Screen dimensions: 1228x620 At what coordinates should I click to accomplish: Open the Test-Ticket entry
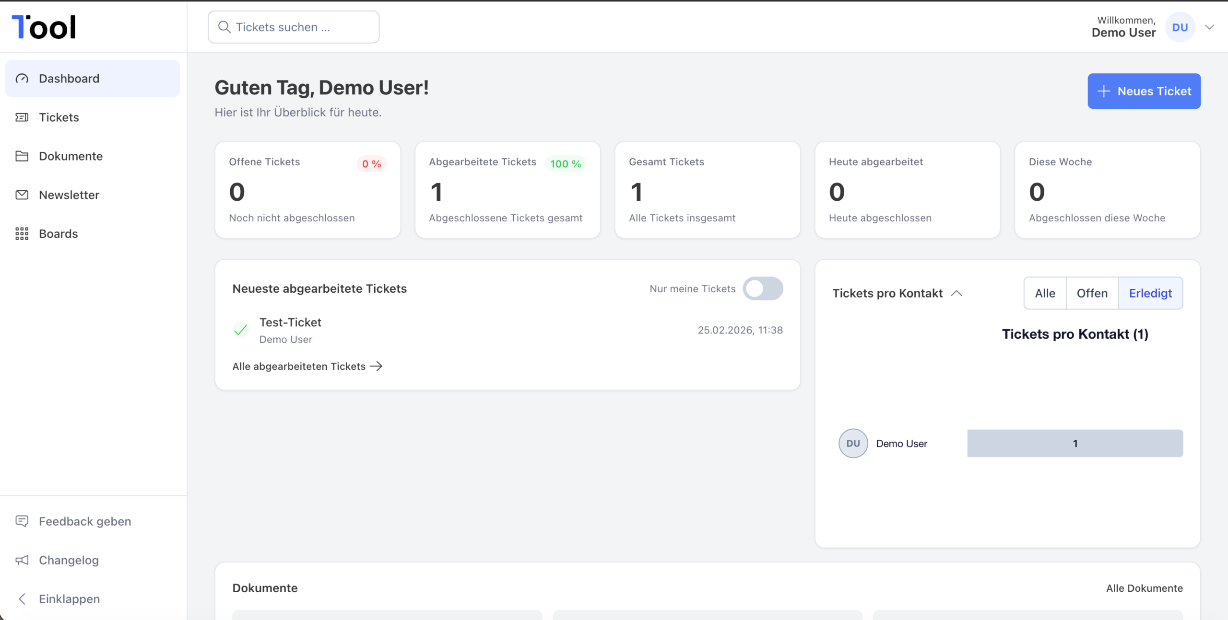point(508,330)
